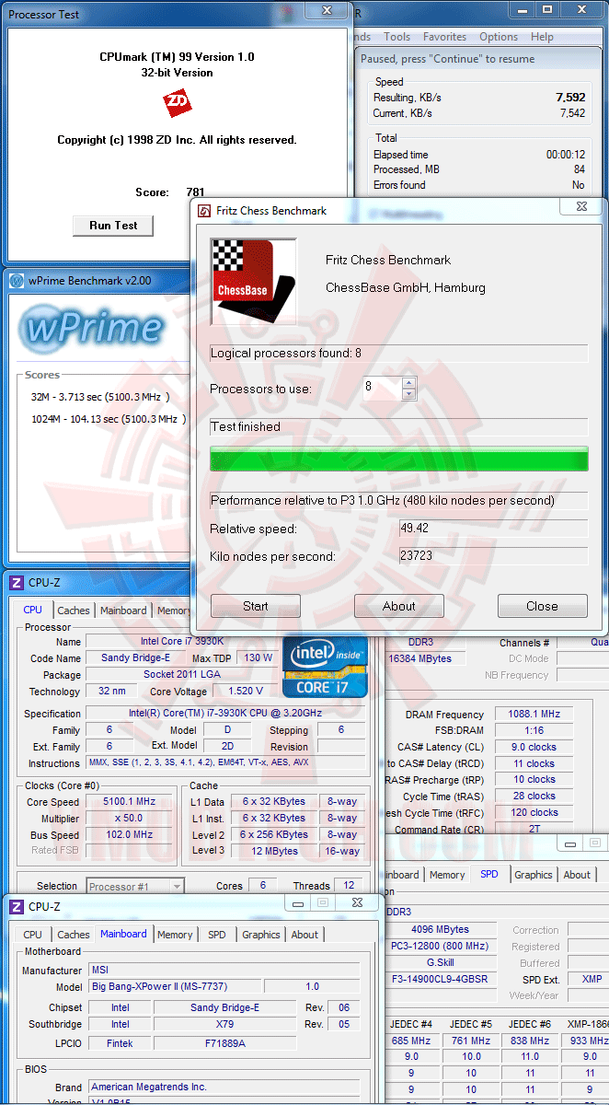609x1105 pixels.
Task: Click the motherboard Model field Big Bang-XPower II
Action: pyautogui.click(x=174, y=986)
